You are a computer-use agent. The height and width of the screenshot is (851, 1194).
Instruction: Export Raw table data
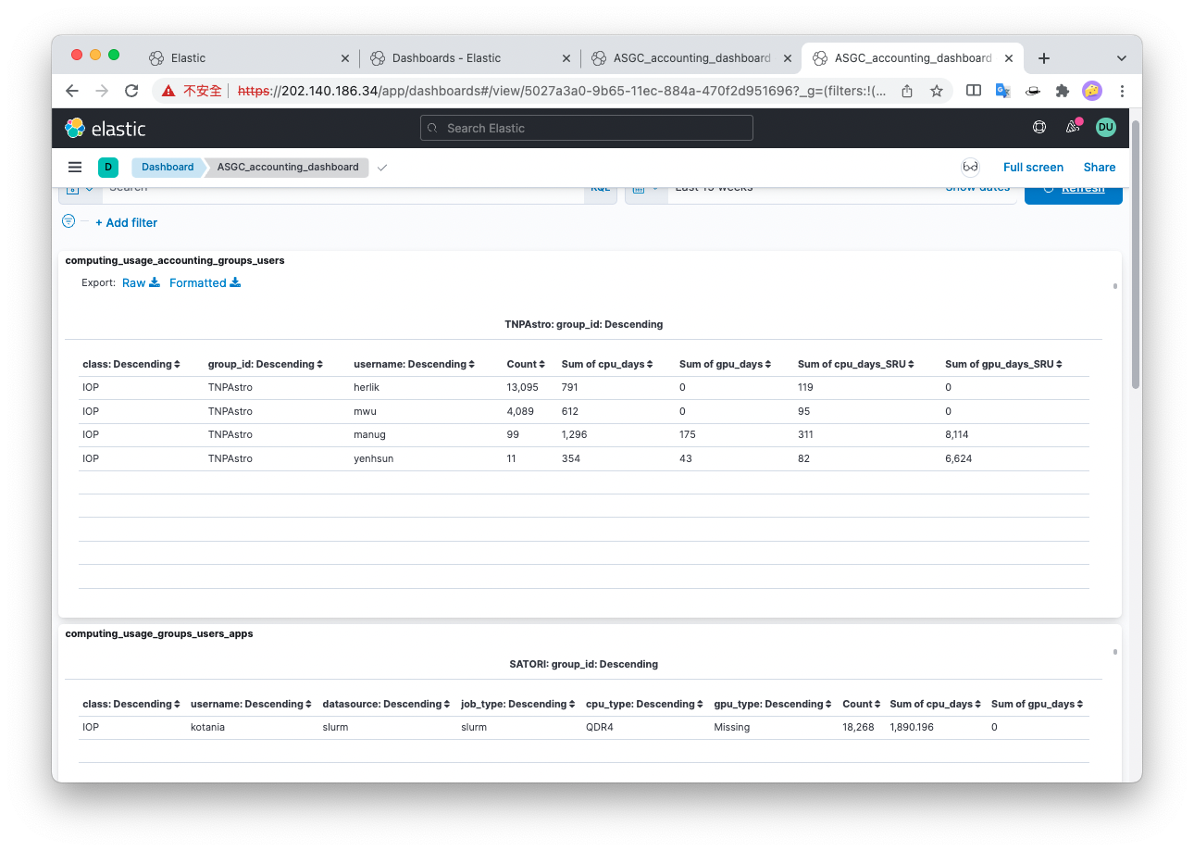[141, 282]
